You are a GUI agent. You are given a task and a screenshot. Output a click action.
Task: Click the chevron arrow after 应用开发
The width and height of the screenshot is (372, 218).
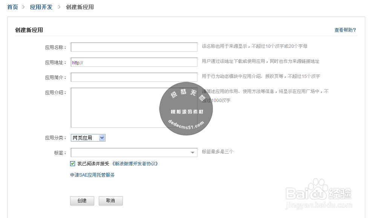(59, 7)
